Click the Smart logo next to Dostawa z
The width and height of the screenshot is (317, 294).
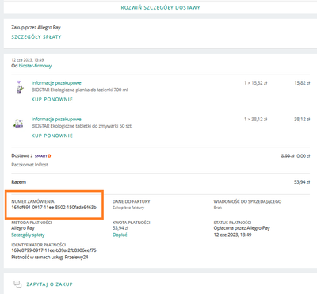coord(43,156)
